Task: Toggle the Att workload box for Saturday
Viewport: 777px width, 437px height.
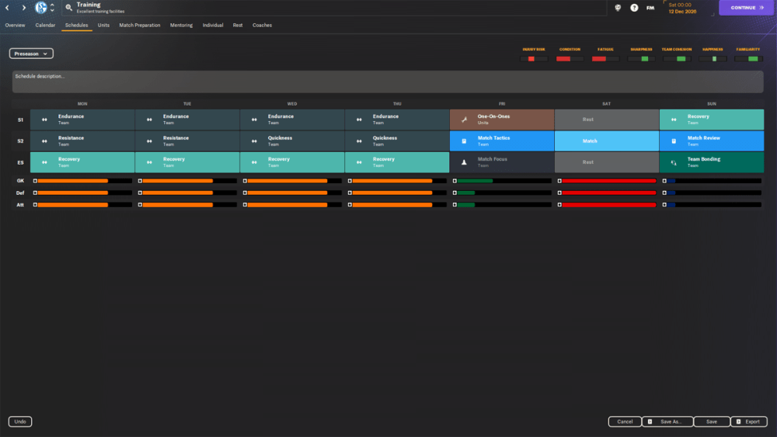Action: click(559, 205)
